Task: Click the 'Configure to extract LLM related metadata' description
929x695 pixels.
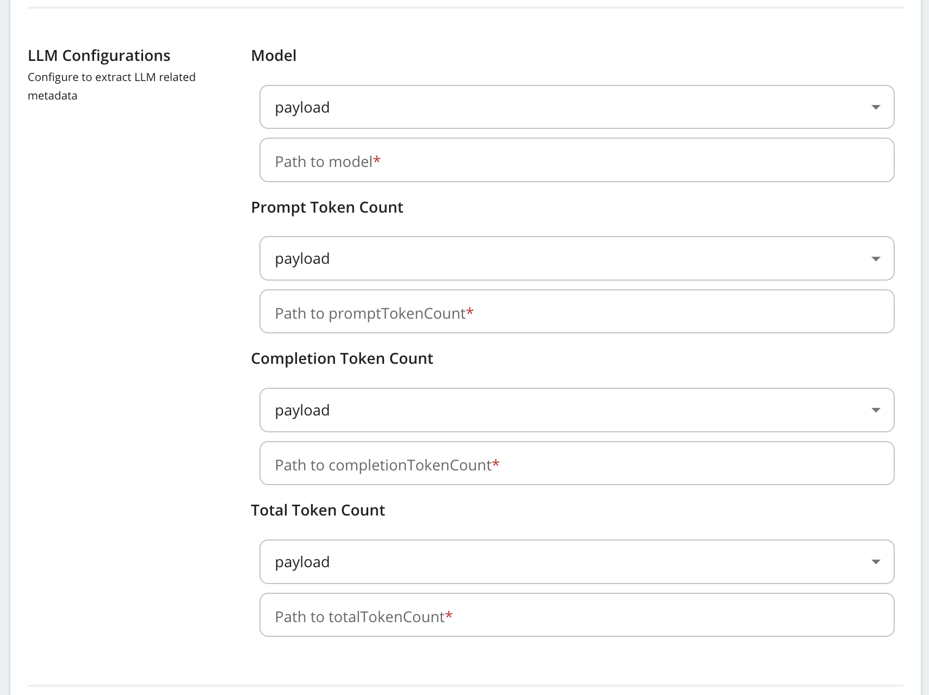Action: [x=112, y=86]
